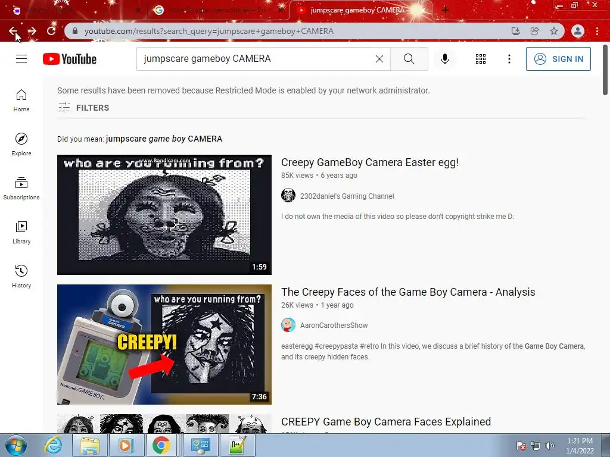Click the '85K views' text

[297, 176]
